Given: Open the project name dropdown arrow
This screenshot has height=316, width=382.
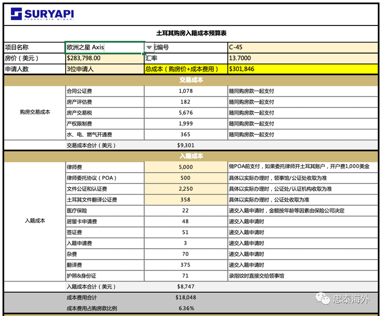Looking at the screenshot, I should [149, 47].
